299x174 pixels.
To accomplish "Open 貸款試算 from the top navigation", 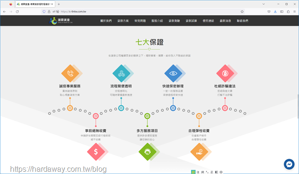I will [191, 21].
